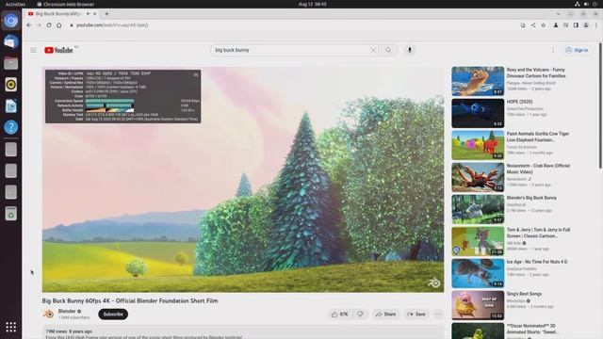Open the Chromium Web Browser app menu

point(65,4)
